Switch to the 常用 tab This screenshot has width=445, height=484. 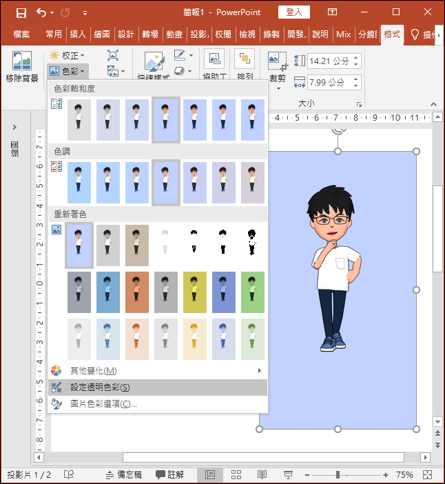click(x=54, y=34)
